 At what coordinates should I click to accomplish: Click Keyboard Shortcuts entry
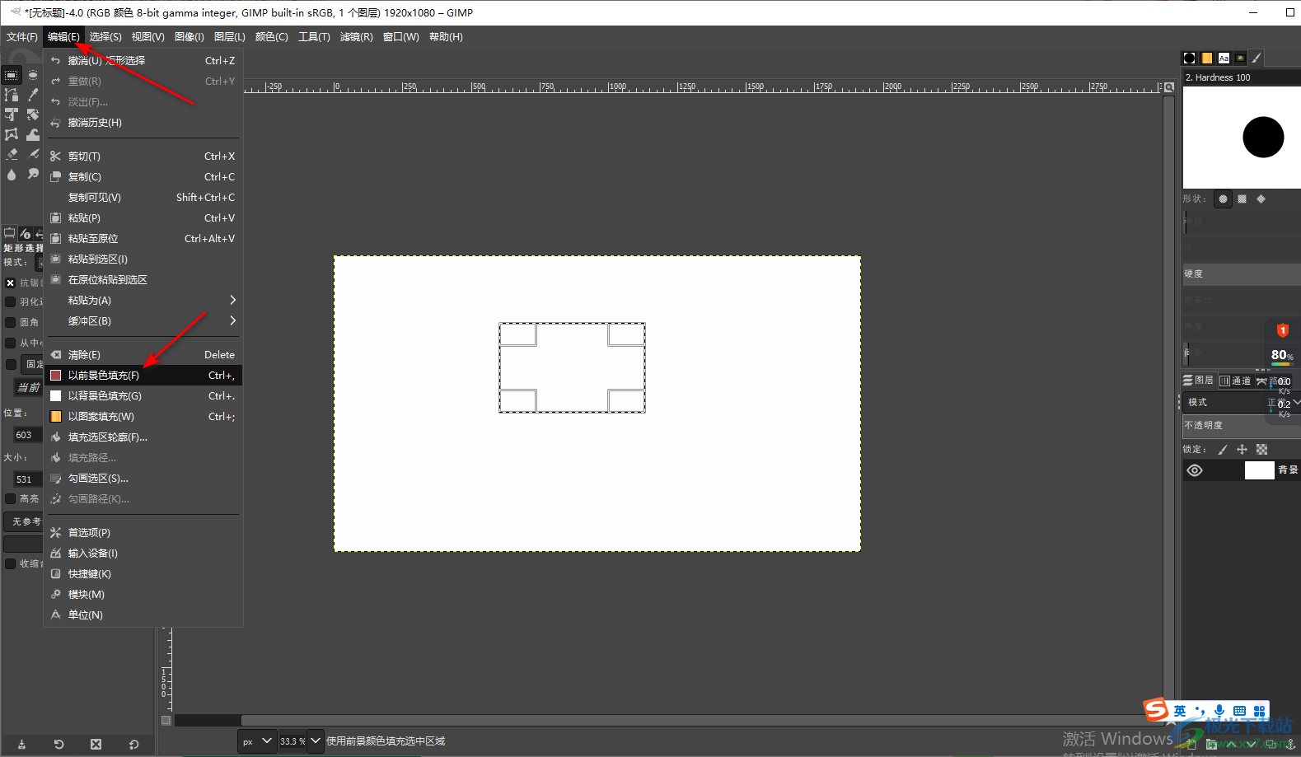click(x=143, y=574)
